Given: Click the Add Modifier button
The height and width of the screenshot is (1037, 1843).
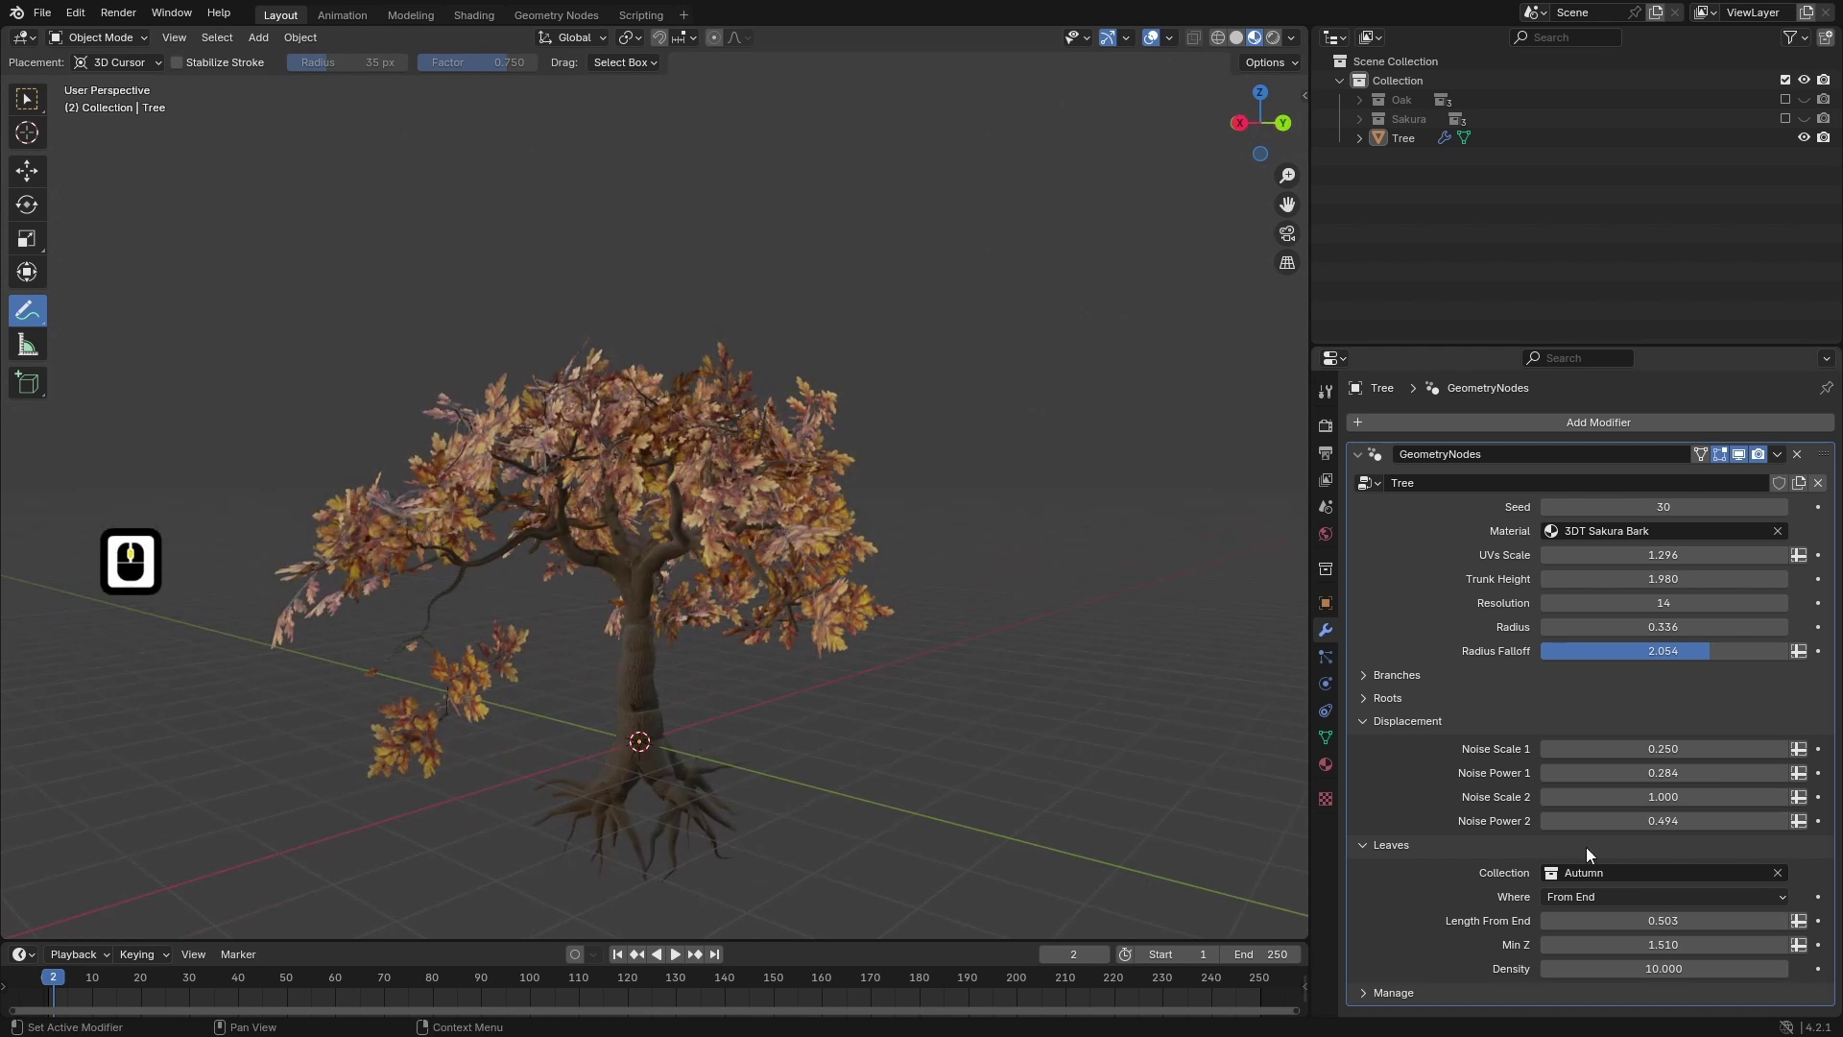Looking at the screenshot, I should [x=1598, y=422].
